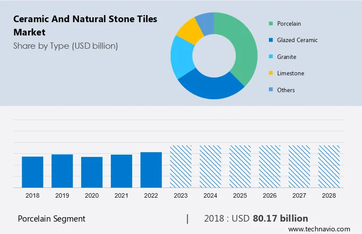
Task: Click the 2026 axis label
Action: [x=270, y=195]
